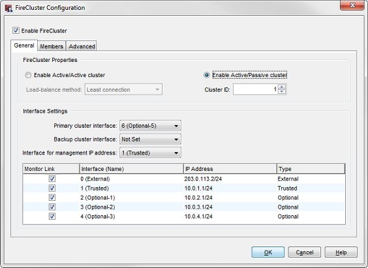Click IP address 10.0.1.1/24
Screen dimensions: 368x268
click(198, 188)
